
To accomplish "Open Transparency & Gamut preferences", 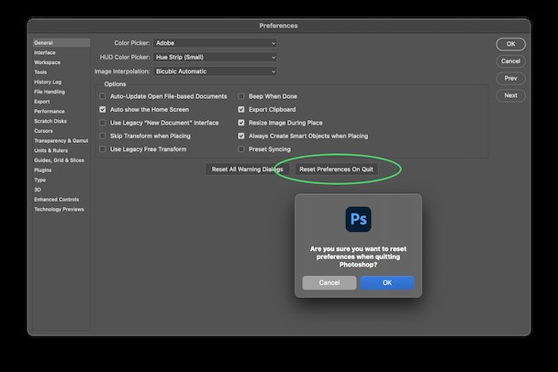I will pyautogui.click(x=61, y=141).
